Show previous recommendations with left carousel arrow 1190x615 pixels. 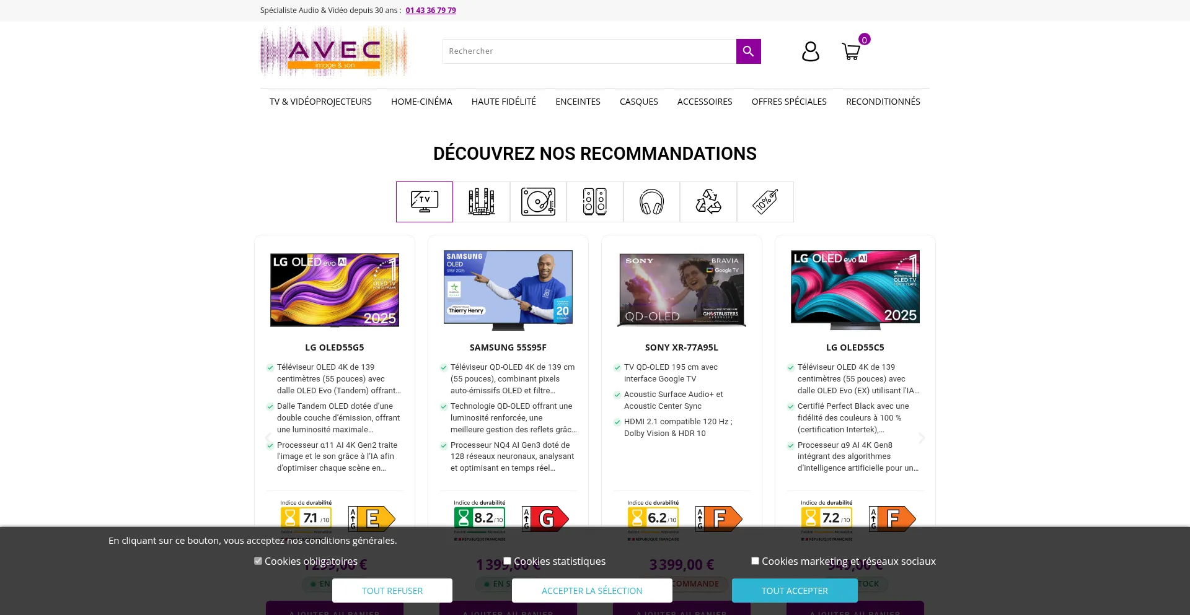(268, 438)
